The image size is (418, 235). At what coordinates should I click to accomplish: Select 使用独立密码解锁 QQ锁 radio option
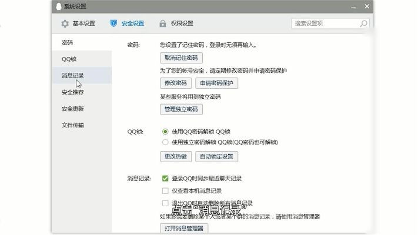(165, 142)
